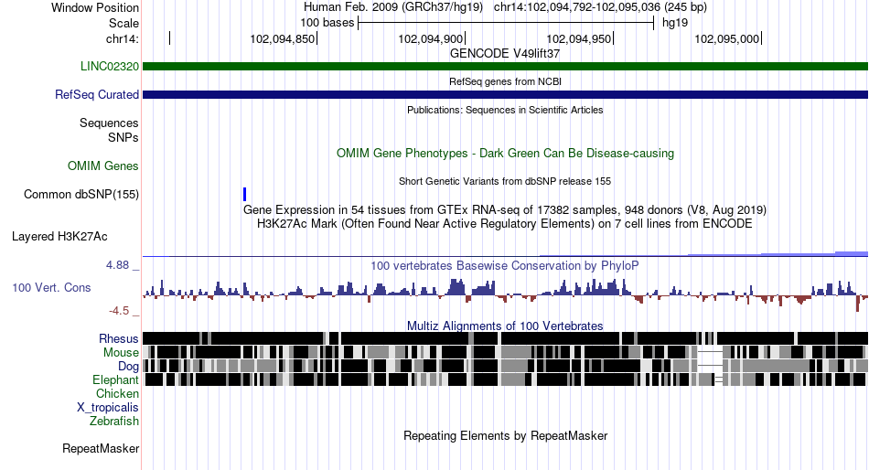Click the Rhesus black alignment blocks
This screenshot has height=470, width=869.
pyautogui.click(x=506, y=338)
